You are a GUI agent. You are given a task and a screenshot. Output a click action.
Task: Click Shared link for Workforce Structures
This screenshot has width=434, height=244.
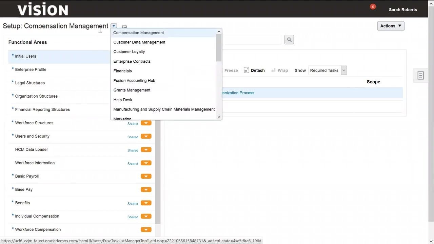tap(133, 124)
